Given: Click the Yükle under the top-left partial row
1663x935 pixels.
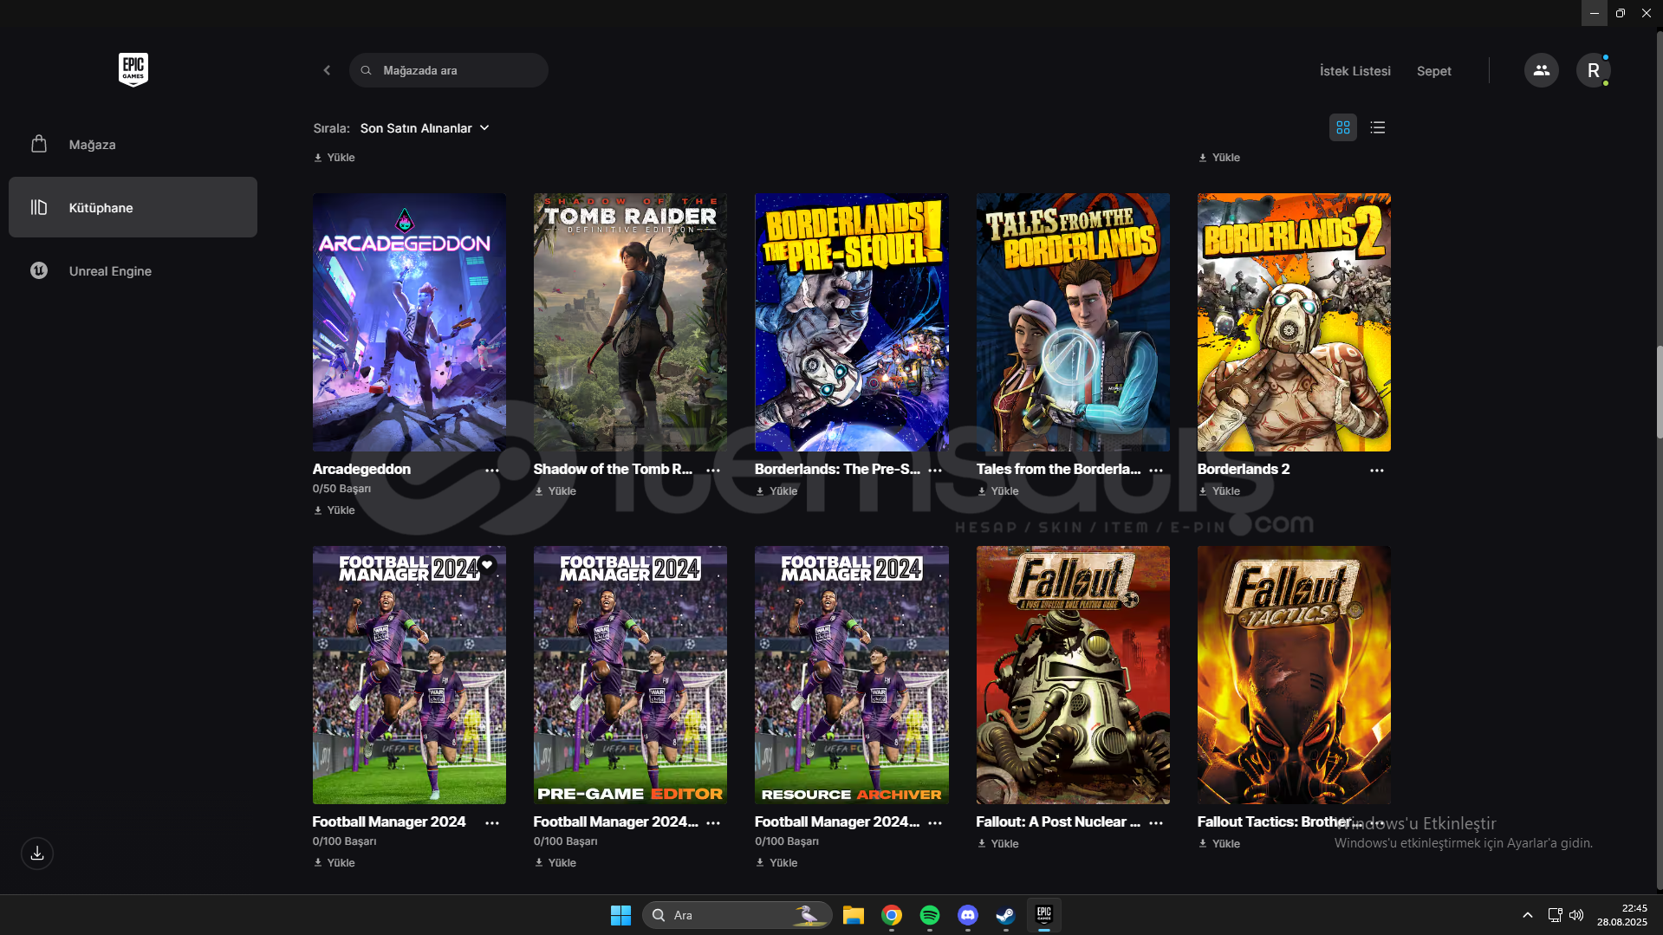Looking at the screenshot, I should point(335,158).
